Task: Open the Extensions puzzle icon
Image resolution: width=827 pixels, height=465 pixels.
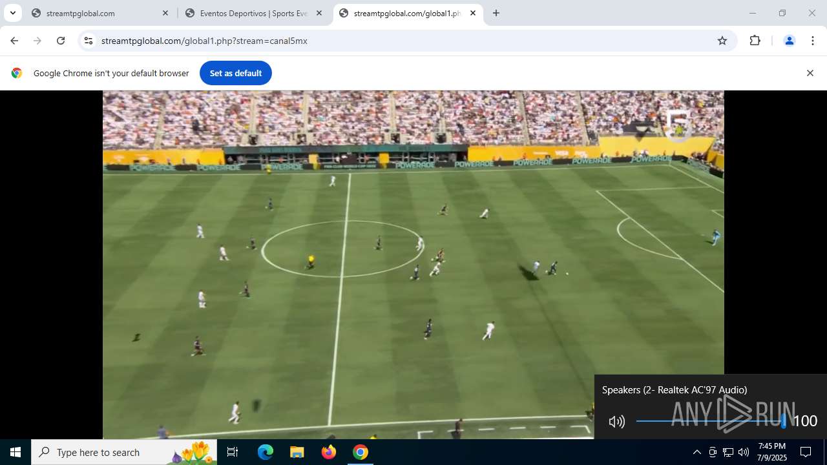Action: coord(755,41)
